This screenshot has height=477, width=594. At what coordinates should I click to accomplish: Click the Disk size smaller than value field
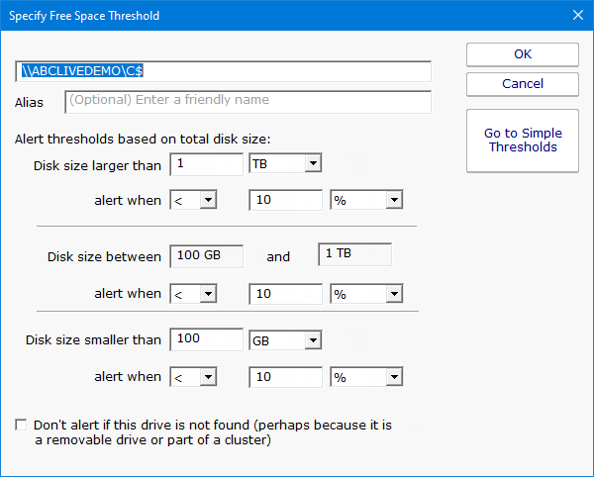point(206,339)
